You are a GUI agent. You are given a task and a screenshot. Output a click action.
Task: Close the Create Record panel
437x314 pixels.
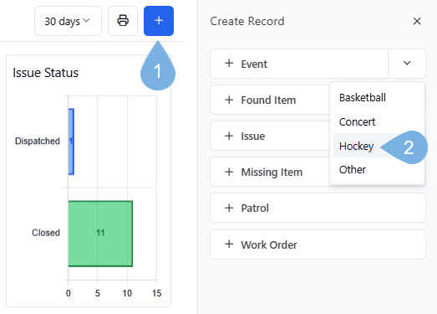pyautogui.click(x=417, y=21)
